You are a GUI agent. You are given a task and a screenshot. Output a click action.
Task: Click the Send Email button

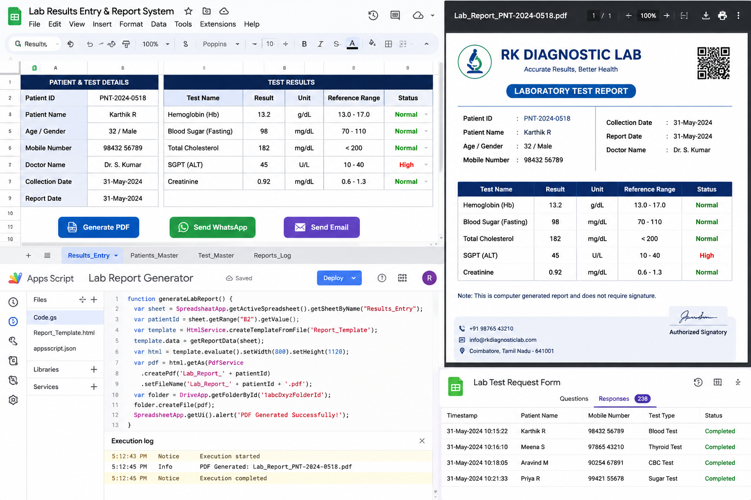322,227
